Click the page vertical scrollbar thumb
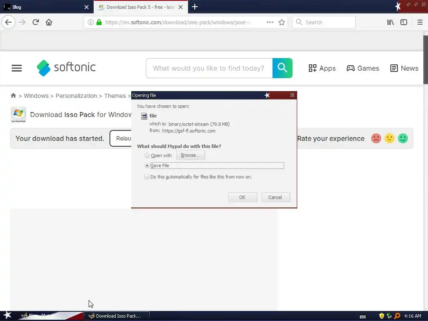This screenshot has height=321, width=428. tap(425, 59)
